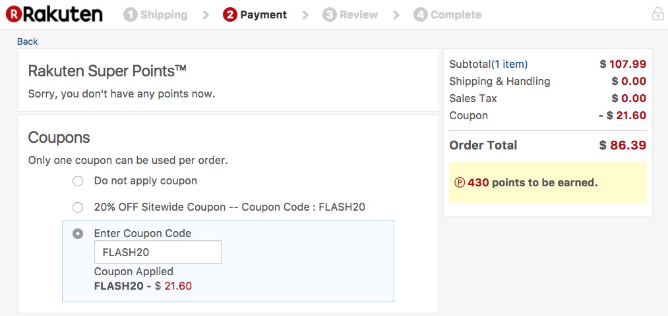Click the step 1 Shipping circle icon
668x316 pixels.
point(131,14)
